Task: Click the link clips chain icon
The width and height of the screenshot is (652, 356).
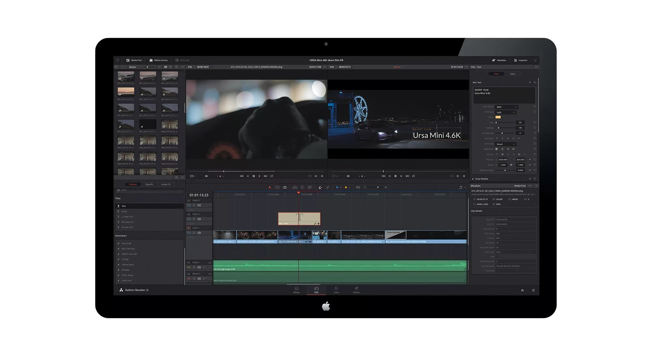Action: click(328, 187)
